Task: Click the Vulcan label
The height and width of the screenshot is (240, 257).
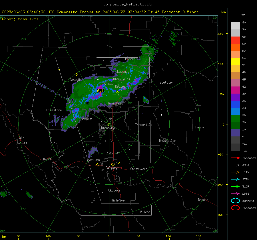Action: coord(145,212)
